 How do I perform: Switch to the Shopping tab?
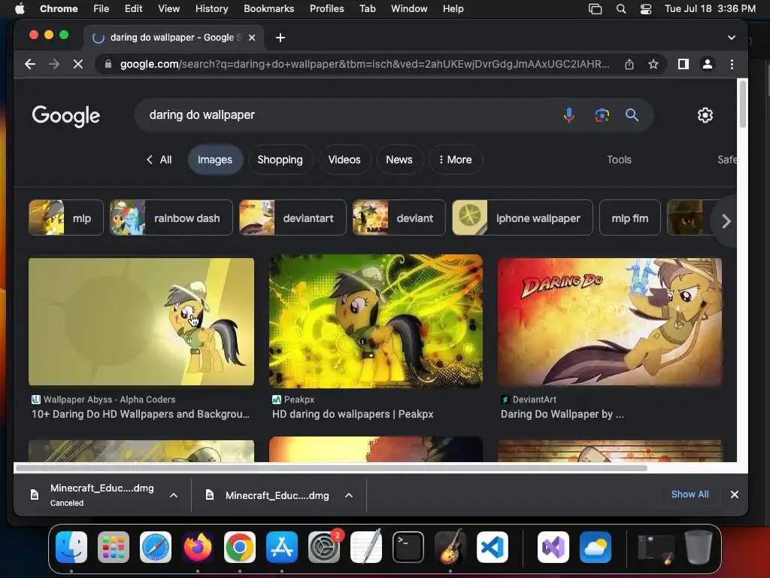coord(280,160)
